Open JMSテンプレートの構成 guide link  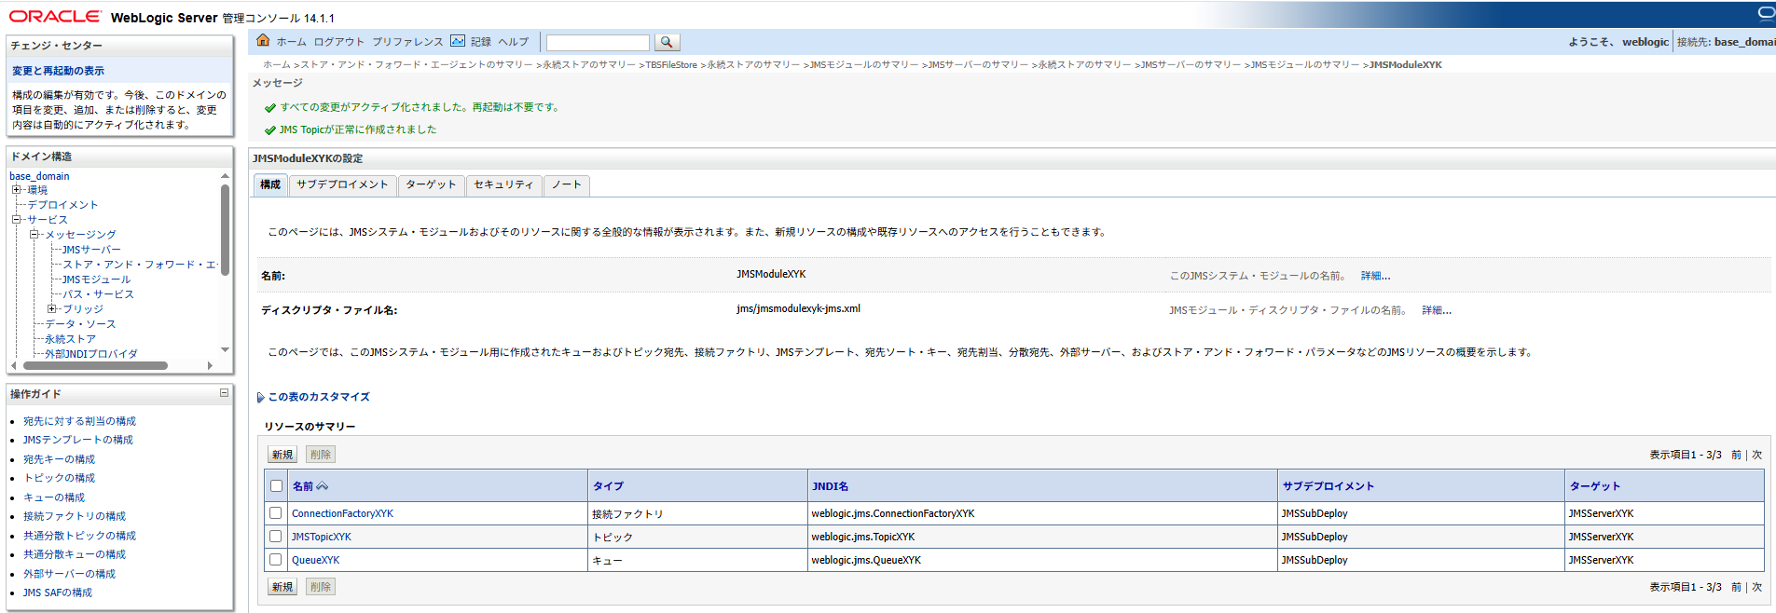click(78, 440)
